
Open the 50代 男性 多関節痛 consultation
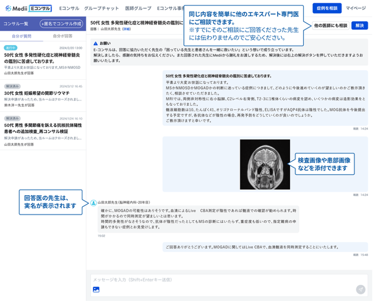[x=43, y=131]
